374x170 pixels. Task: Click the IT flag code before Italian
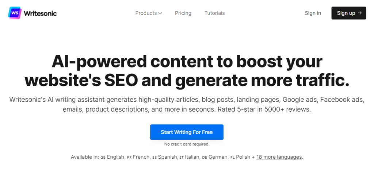click(x=182, y=157)
